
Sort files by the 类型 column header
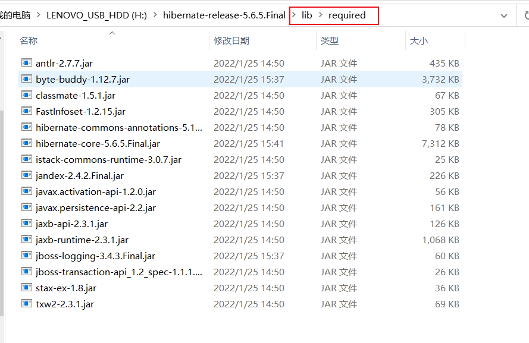[x=330, y=41]
